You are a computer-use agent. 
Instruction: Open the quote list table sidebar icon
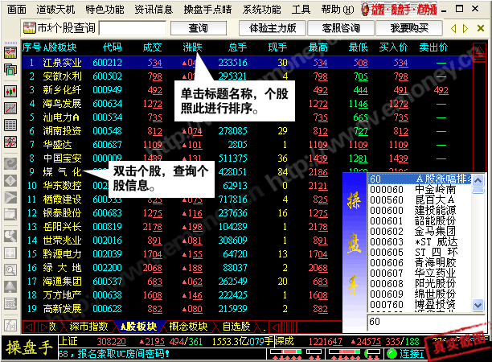coord(11,125)
